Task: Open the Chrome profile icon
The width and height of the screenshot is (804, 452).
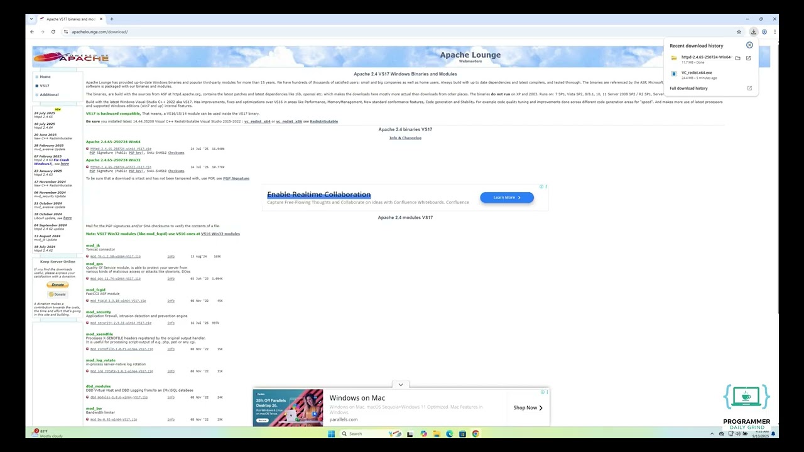Action: 764,32
